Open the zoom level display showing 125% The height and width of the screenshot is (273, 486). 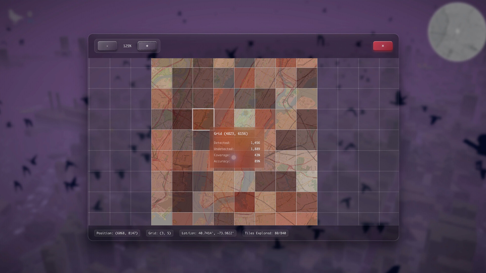tap(127, 46)
